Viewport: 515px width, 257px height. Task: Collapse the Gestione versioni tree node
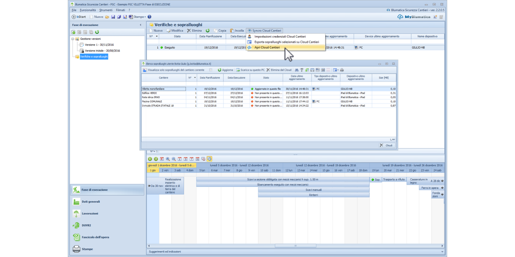coord(73,39)
